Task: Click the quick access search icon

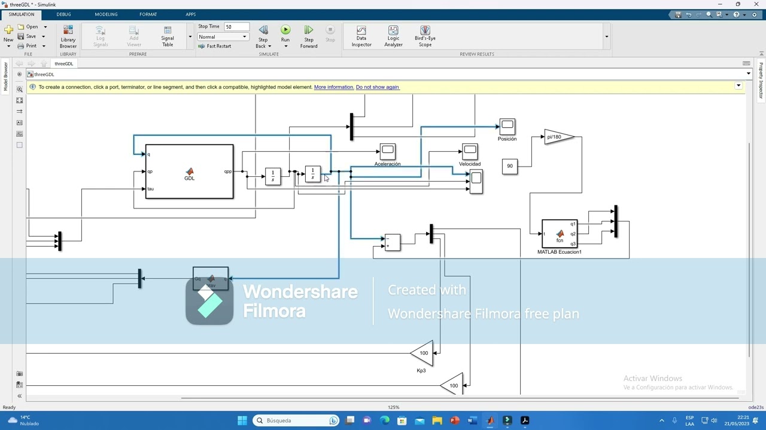Action: click(x=709, y=14)
